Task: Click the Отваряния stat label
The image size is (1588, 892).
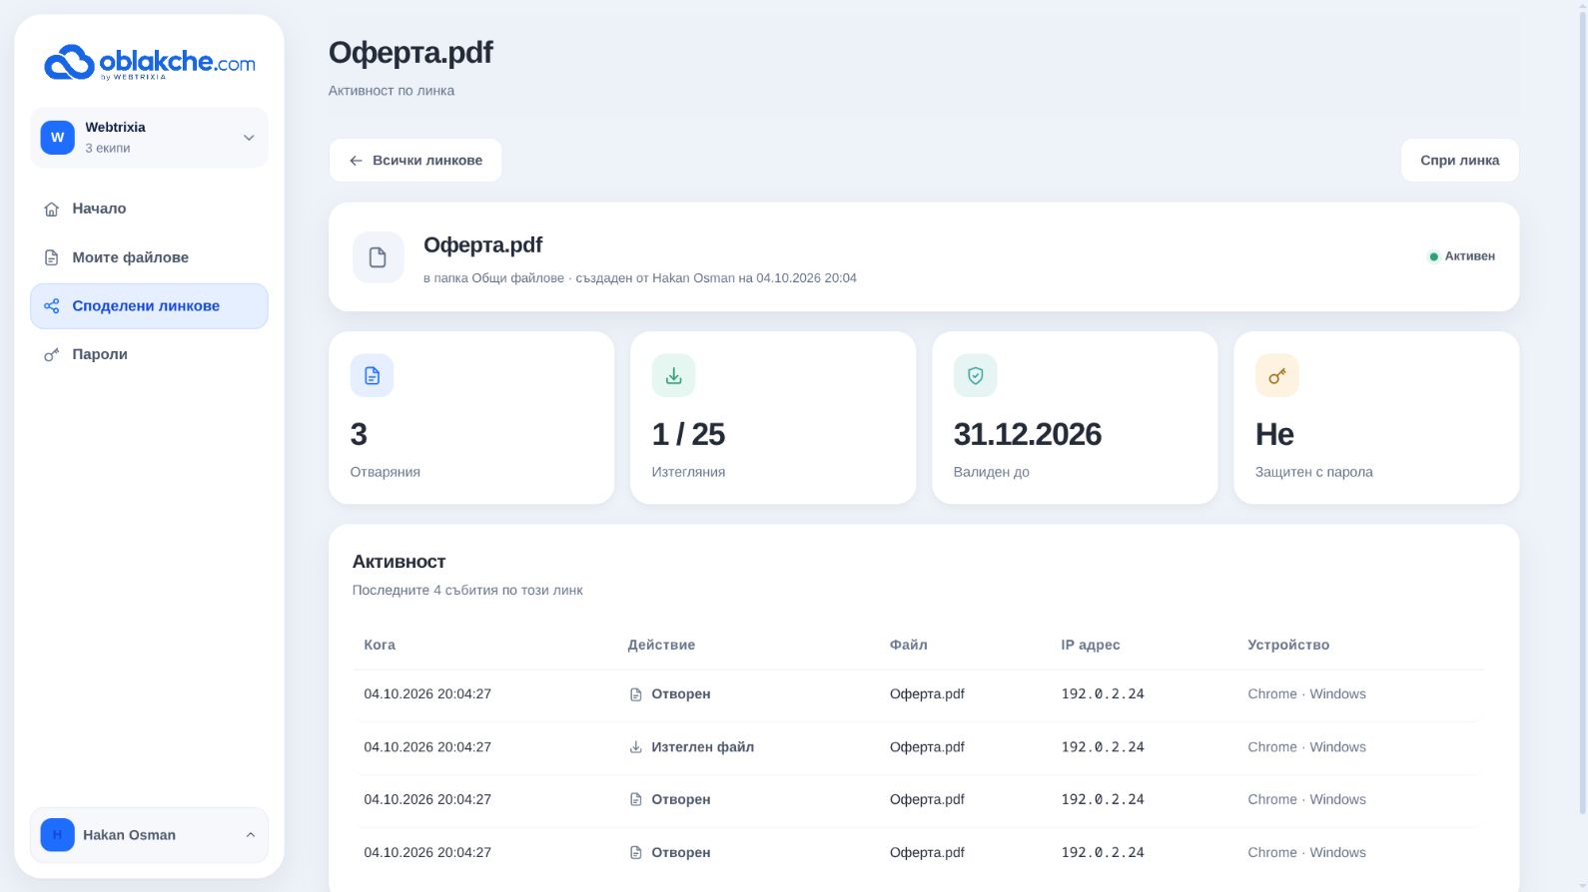Action: coord(386,472)
